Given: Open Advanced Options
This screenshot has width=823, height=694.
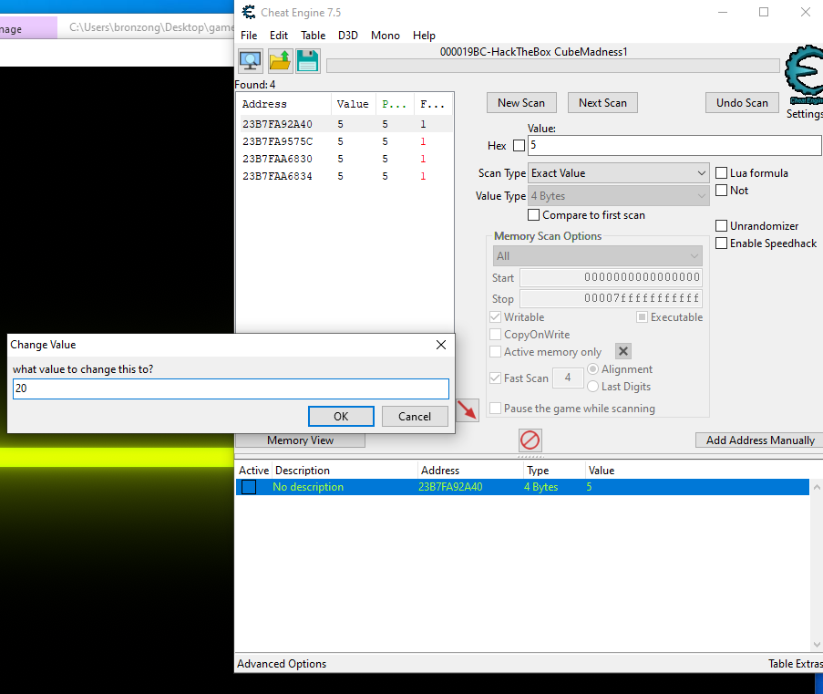Looking at the screenshot, I should click(x=282, y=664).
